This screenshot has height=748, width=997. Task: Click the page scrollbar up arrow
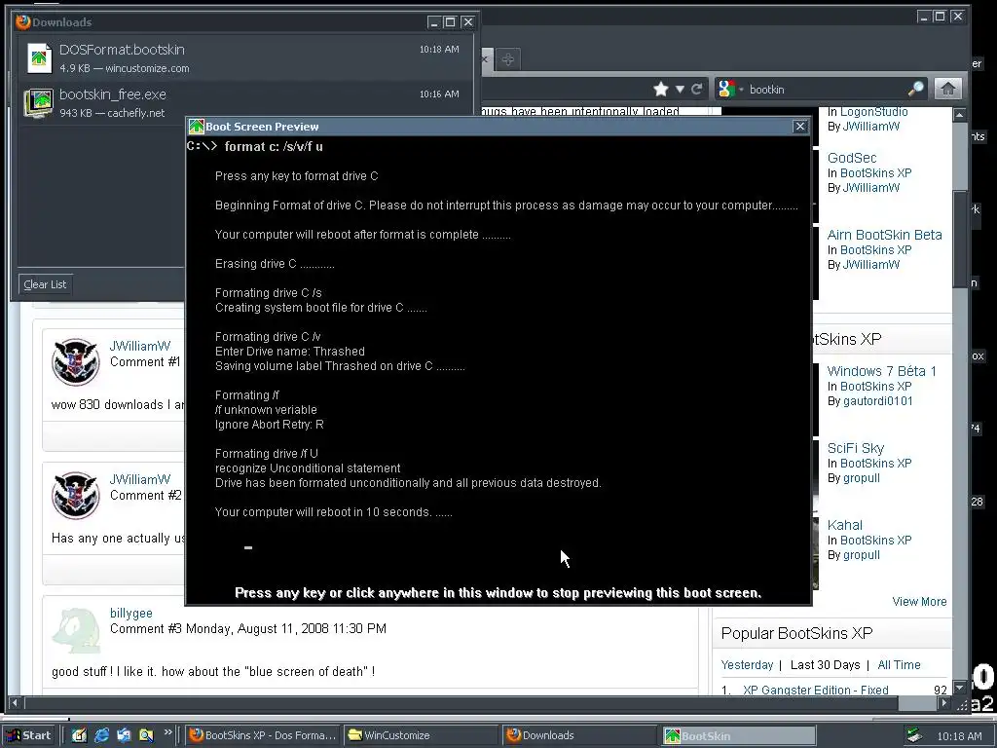tap(959, 115)
